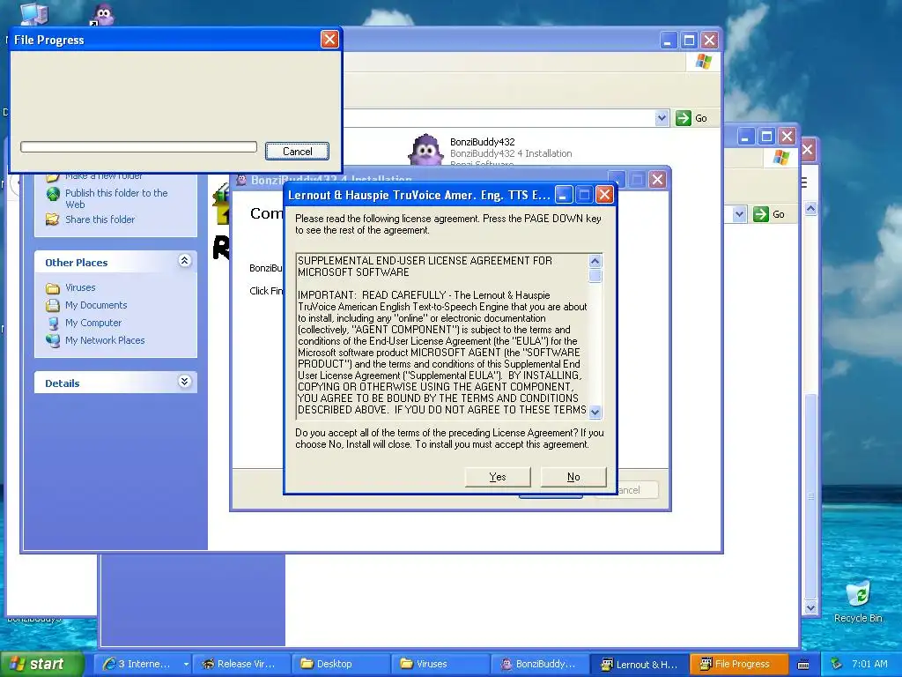
Task: Collapse the Other Places panel
Action: [185, 261]
